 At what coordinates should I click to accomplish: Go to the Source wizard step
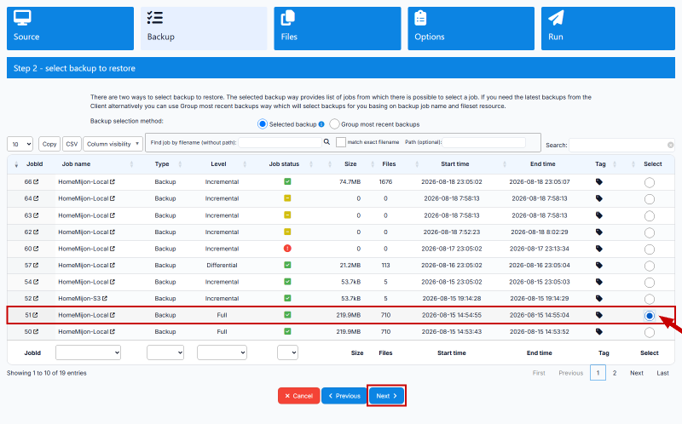tap(70, 28)
